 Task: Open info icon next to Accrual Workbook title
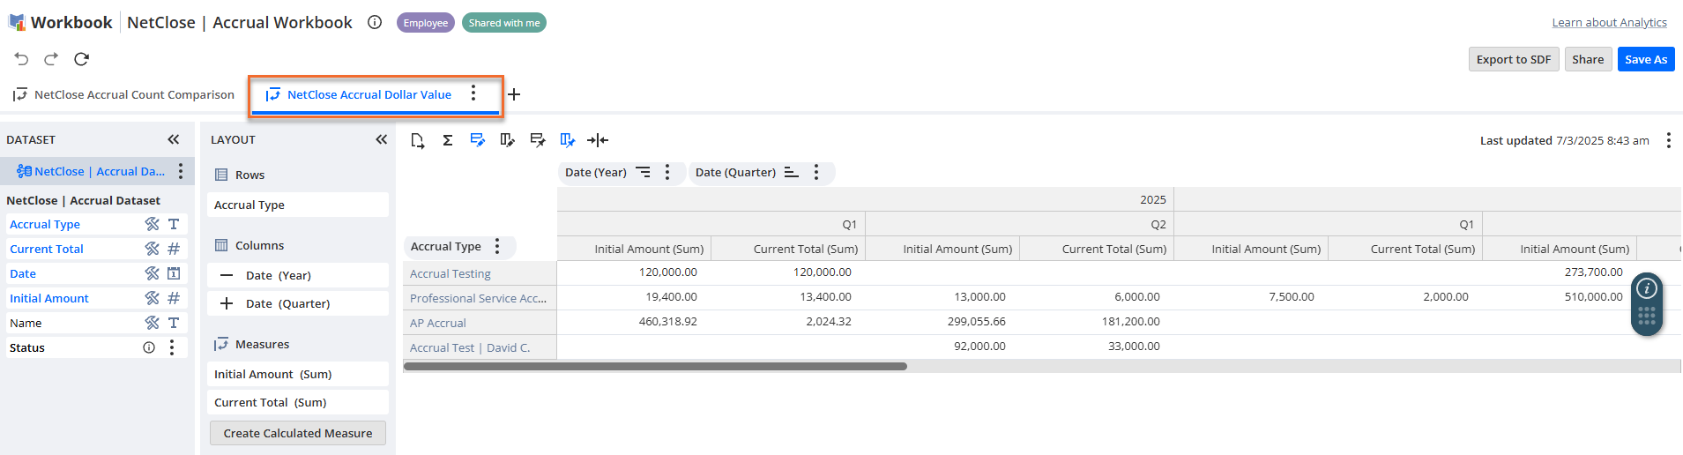(x=375, y=23)
